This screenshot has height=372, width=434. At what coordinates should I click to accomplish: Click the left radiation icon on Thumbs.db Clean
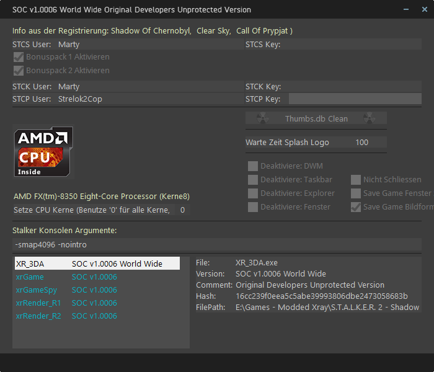pos(262,118)
